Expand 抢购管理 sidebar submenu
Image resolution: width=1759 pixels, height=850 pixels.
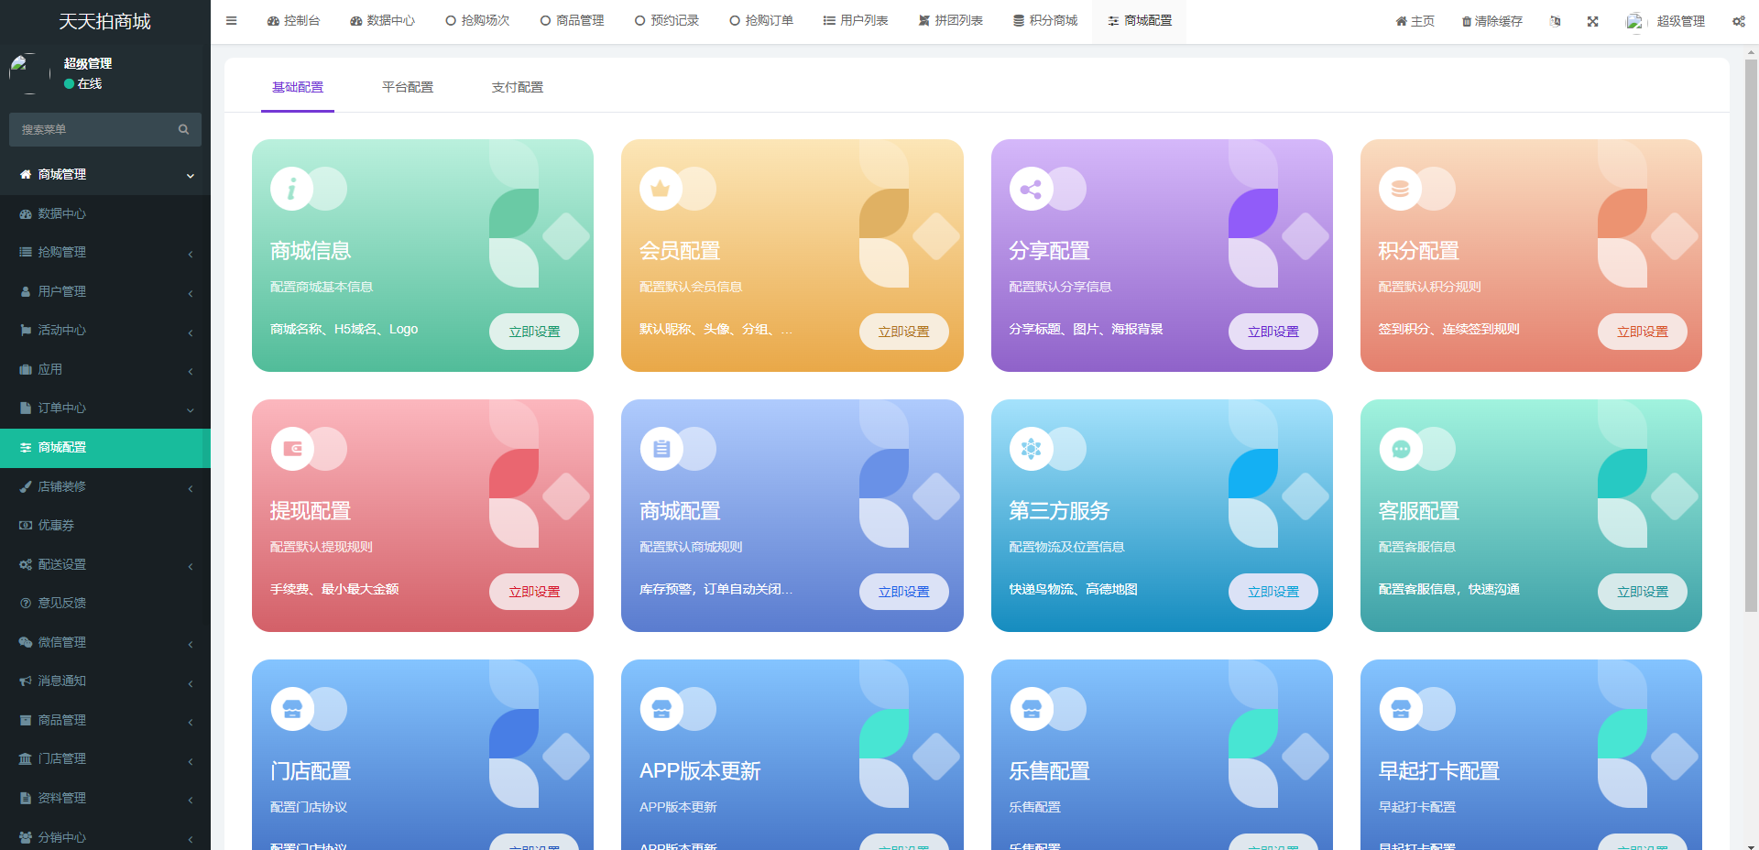pyautogui.click(x=105, y=252)
